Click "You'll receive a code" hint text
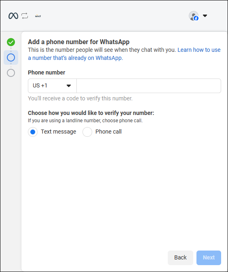Viewport: 228px width, 272px height. click(80, 98)
